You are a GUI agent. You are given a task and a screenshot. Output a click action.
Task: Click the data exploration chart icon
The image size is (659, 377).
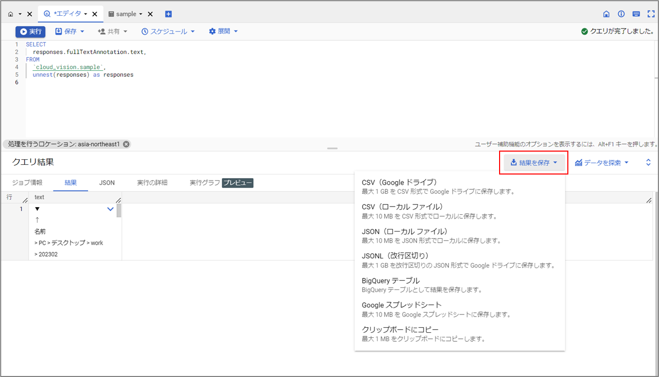(579, 162)
